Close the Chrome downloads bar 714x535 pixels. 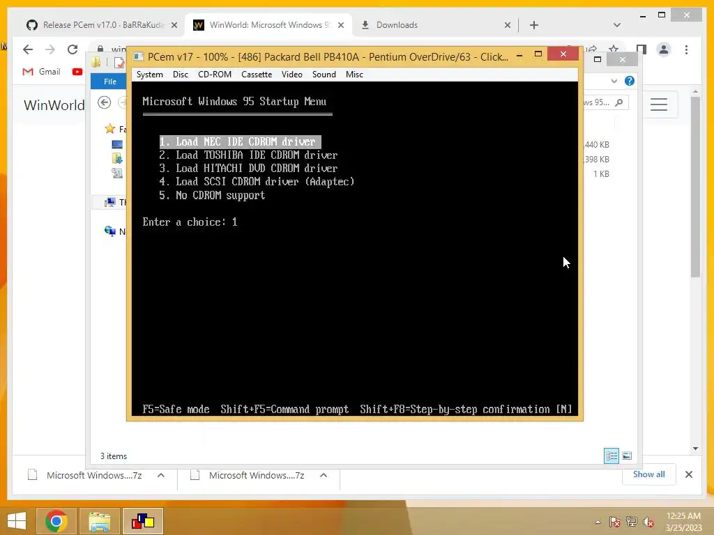click(688, 474)
